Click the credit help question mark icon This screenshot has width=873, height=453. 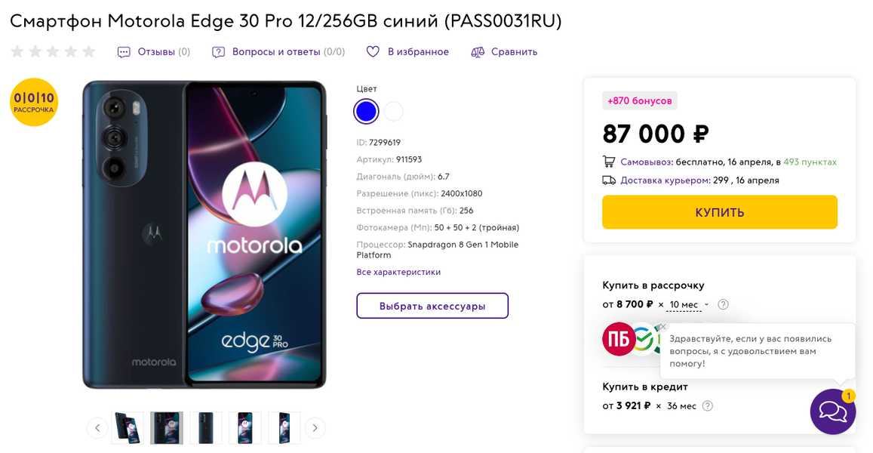point(707,405)
